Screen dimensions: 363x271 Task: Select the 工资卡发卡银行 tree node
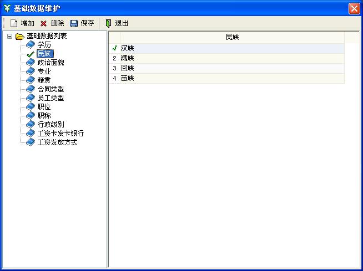pos(60,134)
